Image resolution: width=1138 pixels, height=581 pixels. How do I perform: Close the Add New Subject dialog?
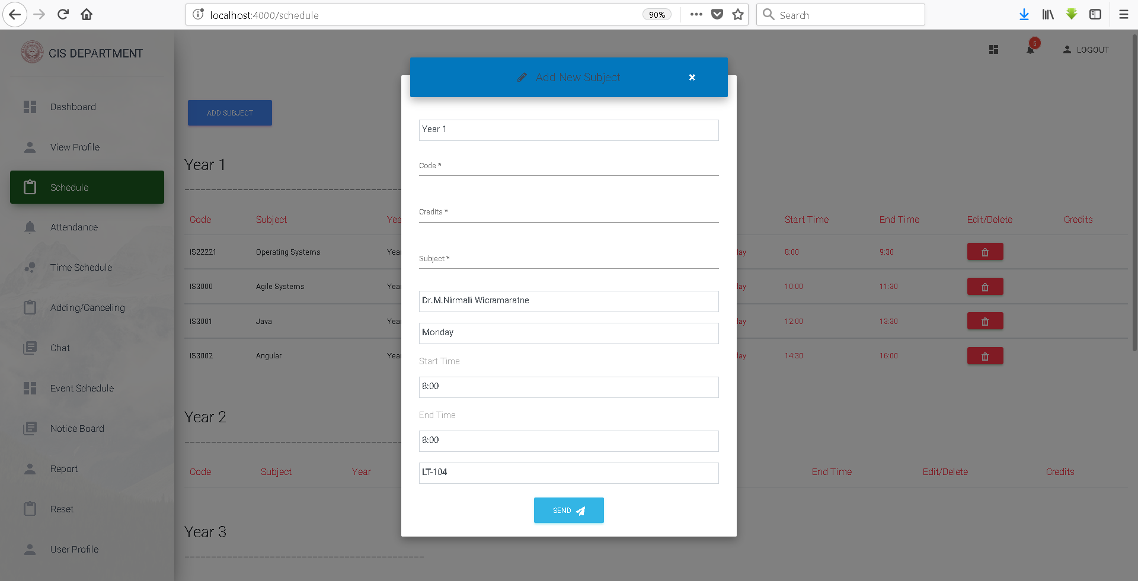pos(692,78)
